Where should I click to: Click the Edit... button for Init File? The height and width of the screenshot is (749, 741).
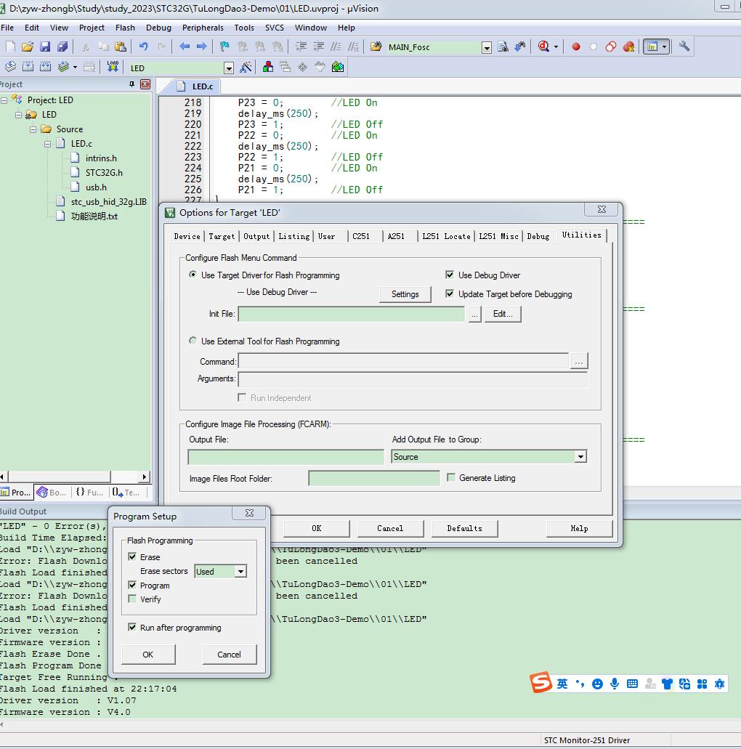pos(503,314)
